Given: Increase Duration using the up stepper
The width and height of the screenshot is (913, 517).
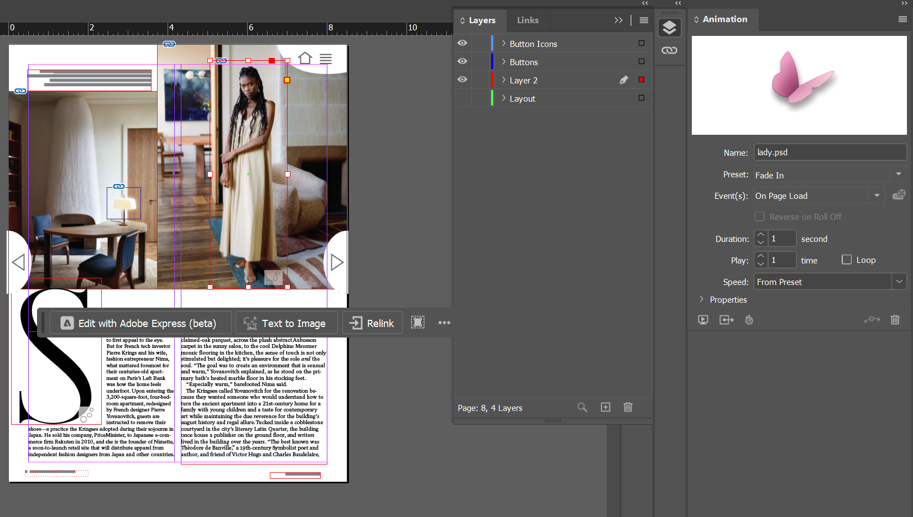Looking at the screenshot, I should [x=760, y=235].
